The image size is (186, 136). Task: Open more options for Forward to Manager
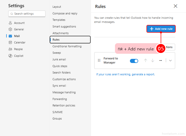160,61
